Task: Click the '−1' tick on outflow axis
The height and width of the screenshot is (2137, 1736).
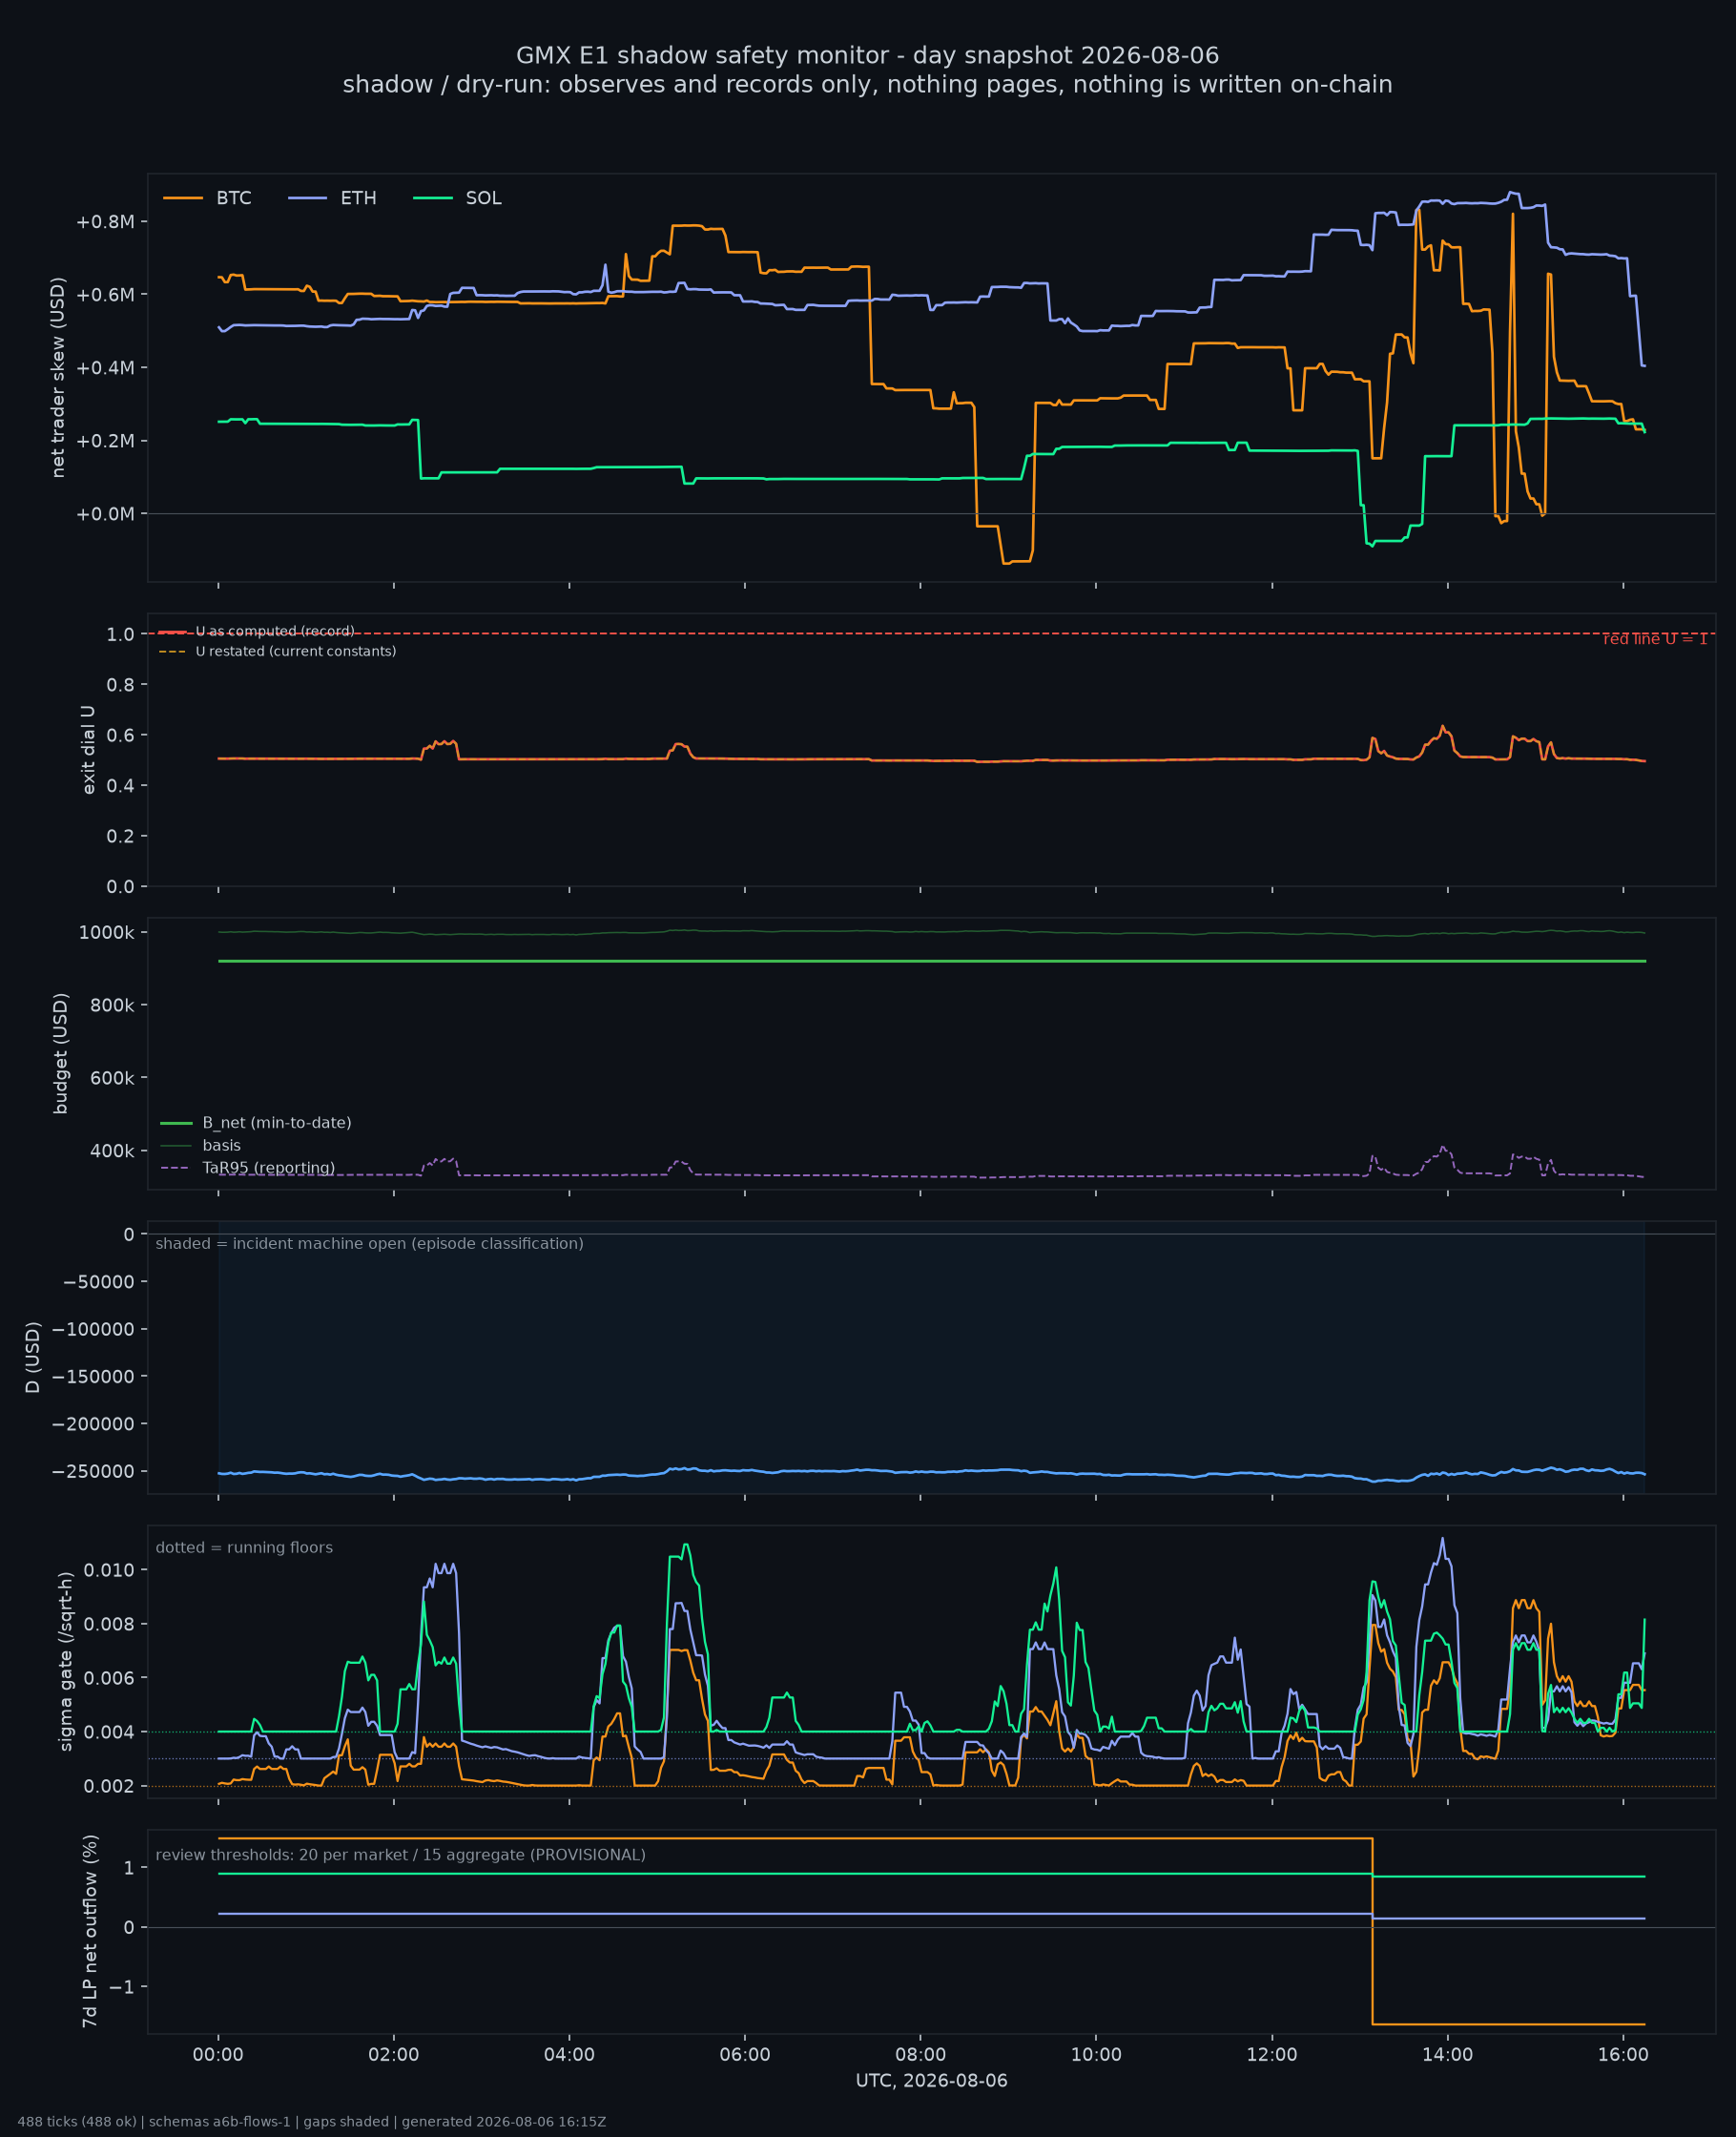Action: [123, 1987]
